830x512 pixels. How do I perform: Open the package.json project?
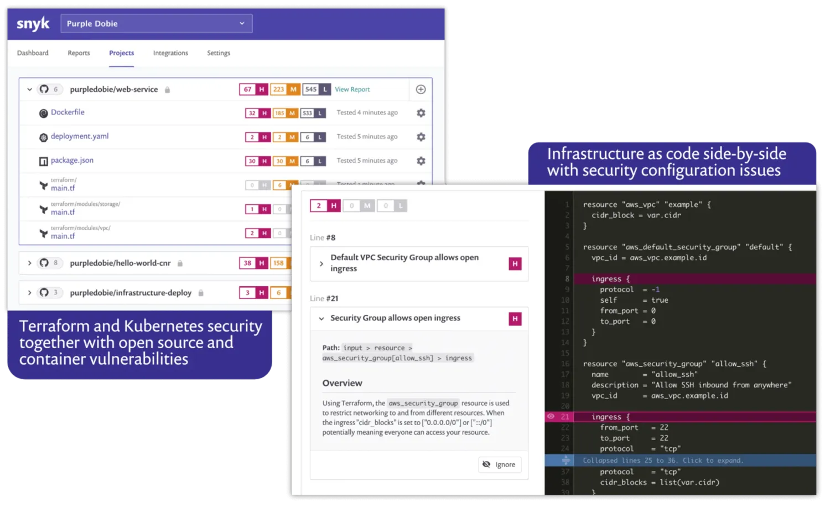72,160
